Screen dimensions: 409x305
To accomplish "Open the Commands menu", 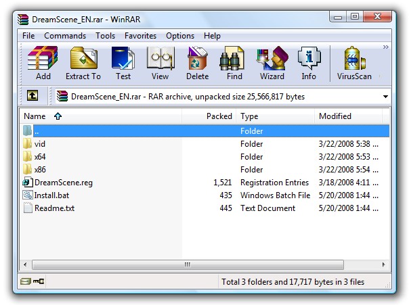I will click(x=65, y=36).
